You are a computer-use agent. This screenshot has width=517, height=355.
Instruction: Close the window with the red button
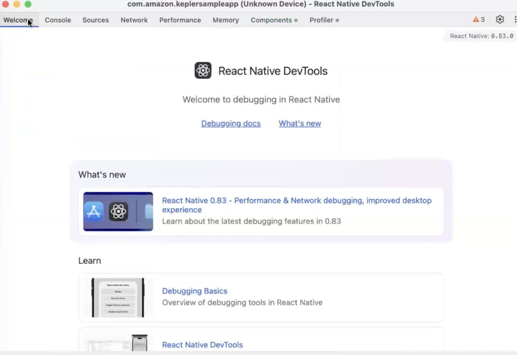click(5, 4)
